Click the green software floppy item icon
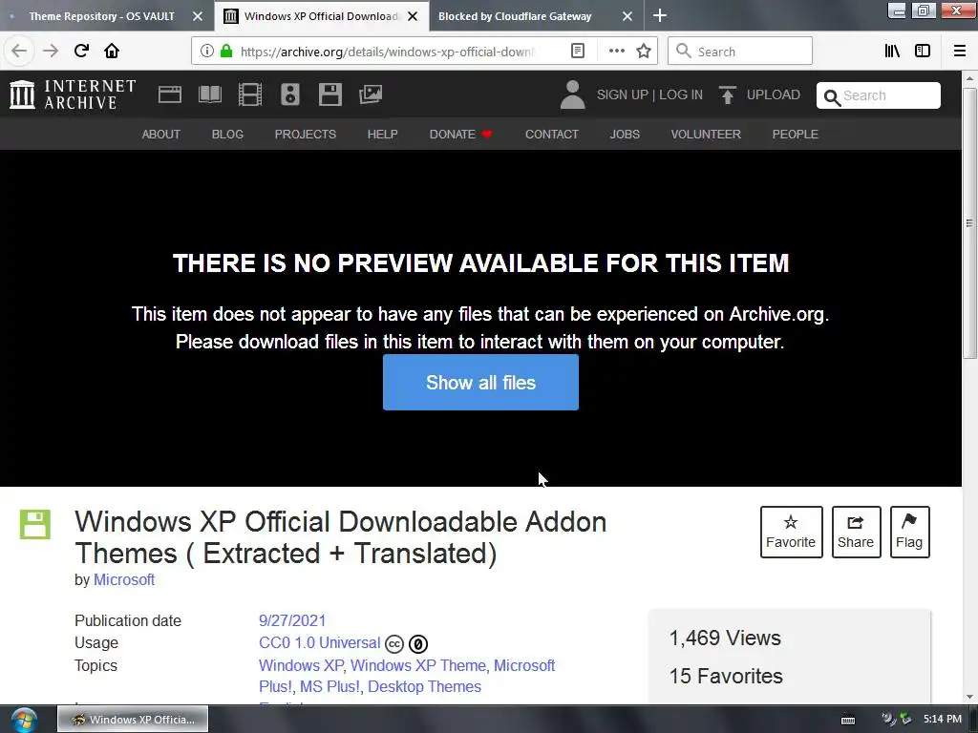 point(35,524)
